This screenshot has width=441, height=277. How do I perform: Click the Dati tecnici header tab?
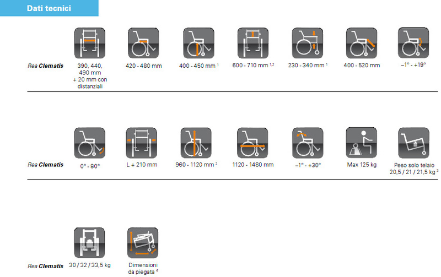[x=49, y=8]
